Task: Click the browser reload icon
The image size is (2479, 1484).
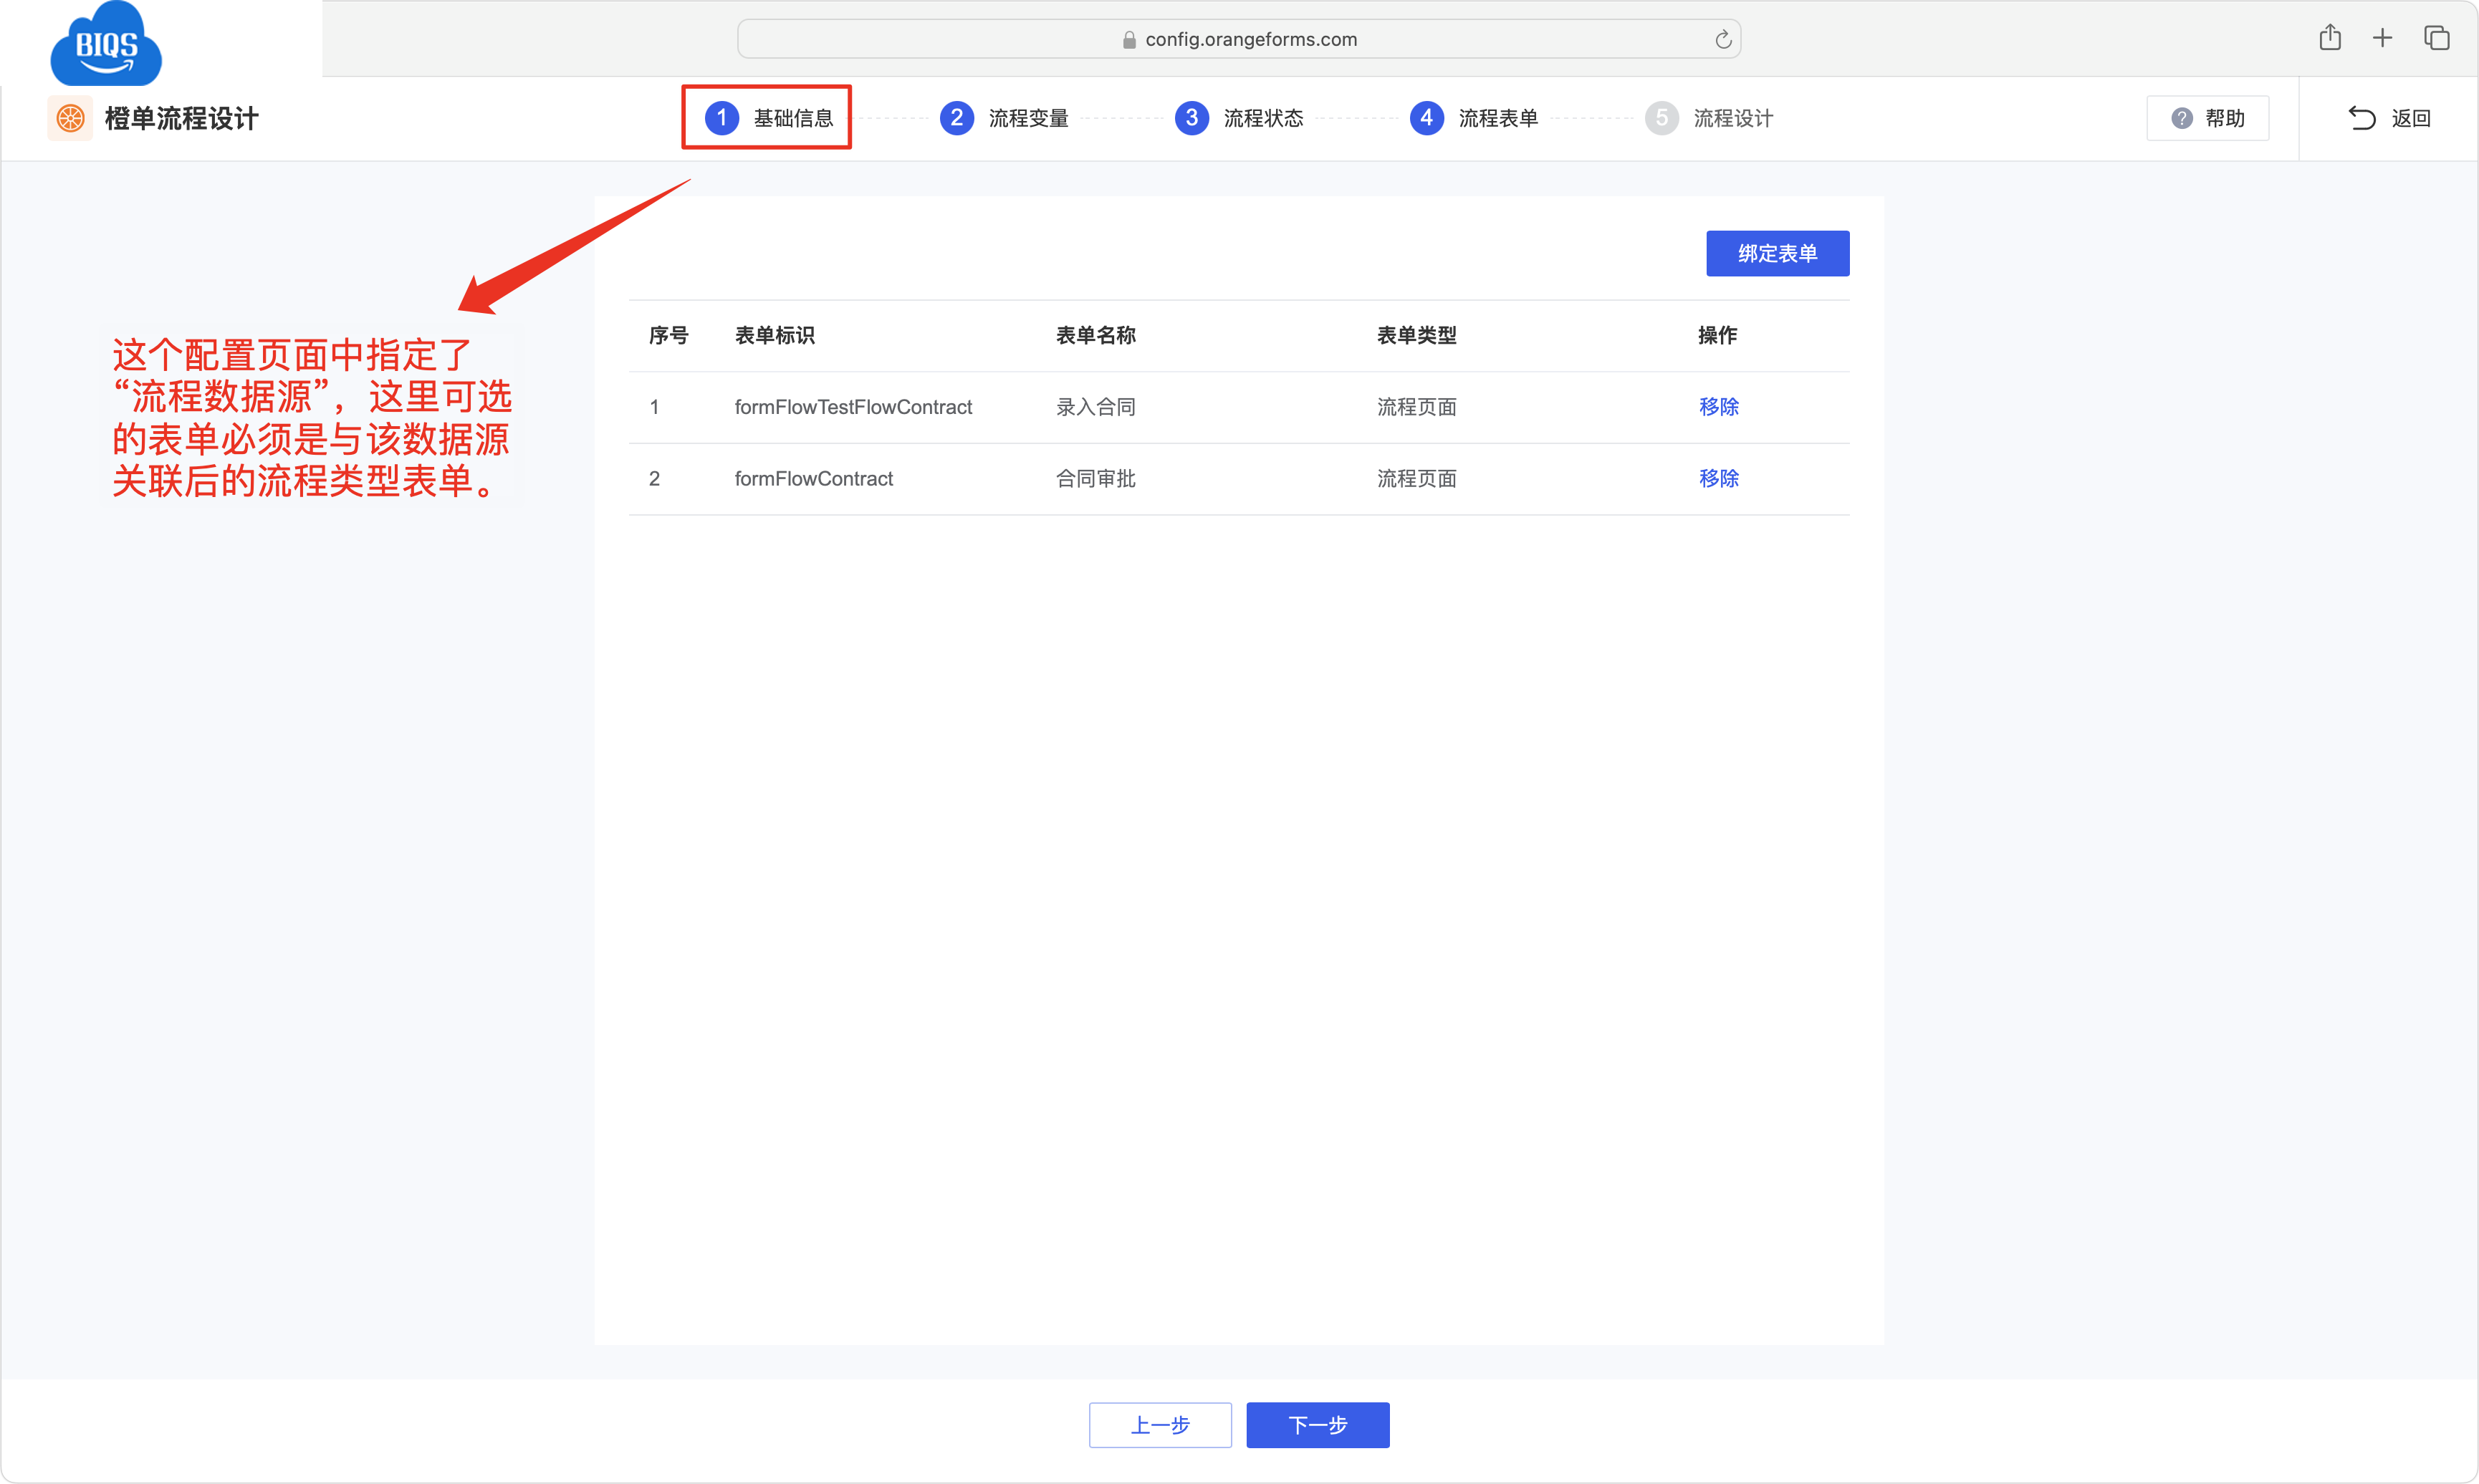Action: pos(1722,40)
